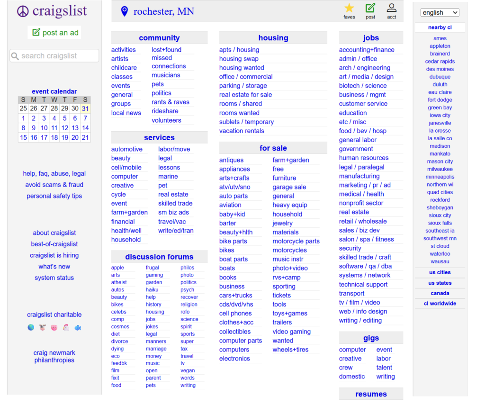Open the apts / housing link
This screenshot has height=404, width=485.
239,50
